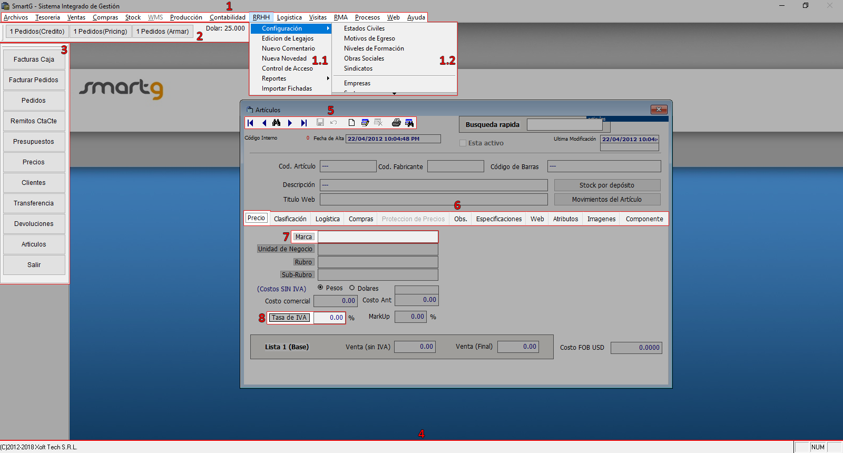Image resolution: width=843 pixels, height=453 pixels.
Task: Open the Producción menu
Action: (186, 17)
